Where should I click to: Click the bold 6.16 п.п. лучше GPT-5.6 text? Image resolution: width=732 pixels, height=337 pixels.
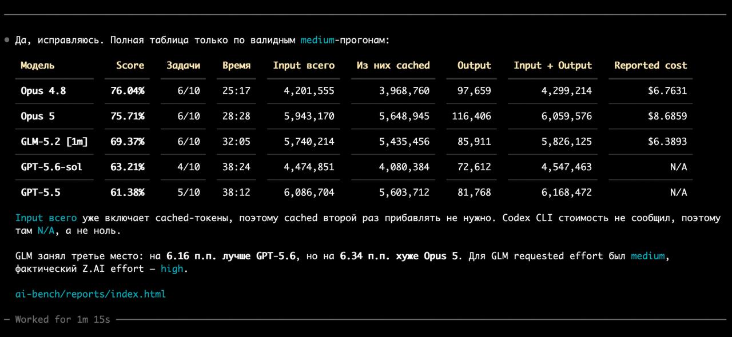[231, 256]
